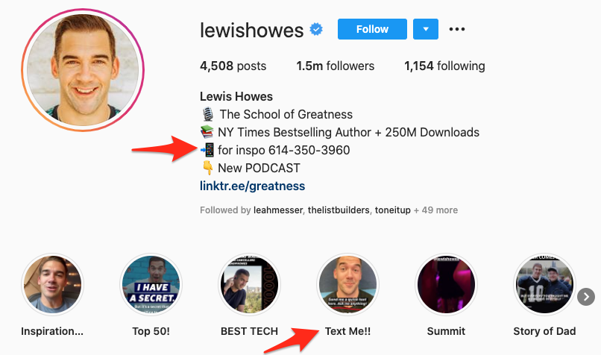This screenshot has width=601, height=355.
Task: Open the Inspiration story highlight
Action: pos(52,285)
